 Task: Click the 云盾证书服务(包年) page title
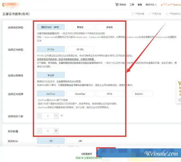16,14
